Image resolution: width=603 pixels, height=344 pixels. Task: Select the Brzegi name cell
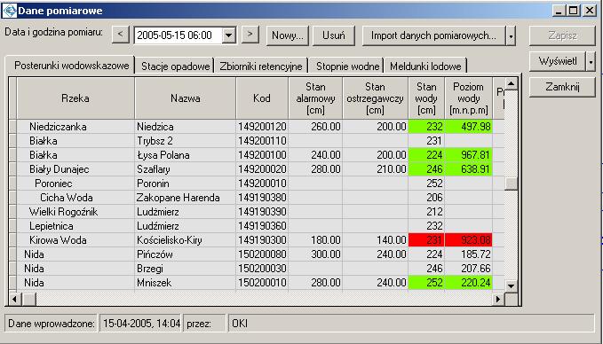186,269
